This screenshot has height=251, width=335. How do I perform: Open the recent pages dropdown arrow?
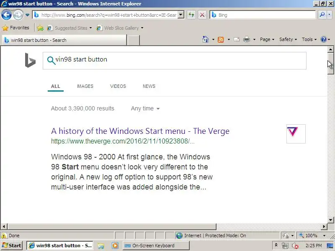point(27,15)
